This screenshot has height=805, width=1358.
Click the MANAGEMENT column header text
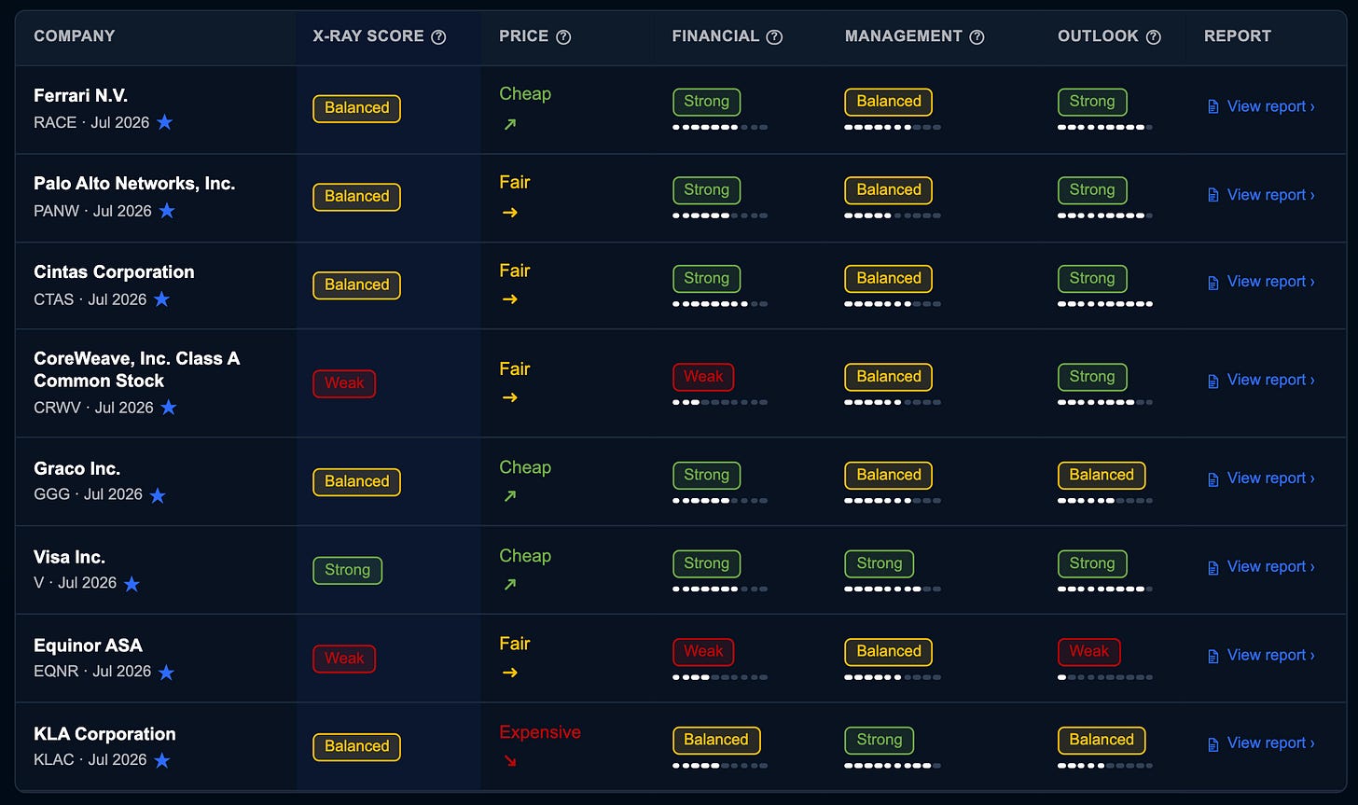904,36
